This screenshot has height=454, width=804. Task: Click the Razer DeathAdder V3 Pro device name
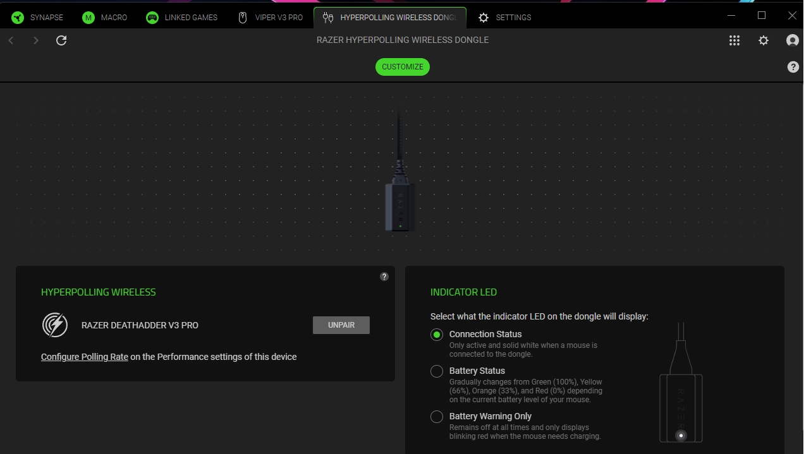click(140, 325)
